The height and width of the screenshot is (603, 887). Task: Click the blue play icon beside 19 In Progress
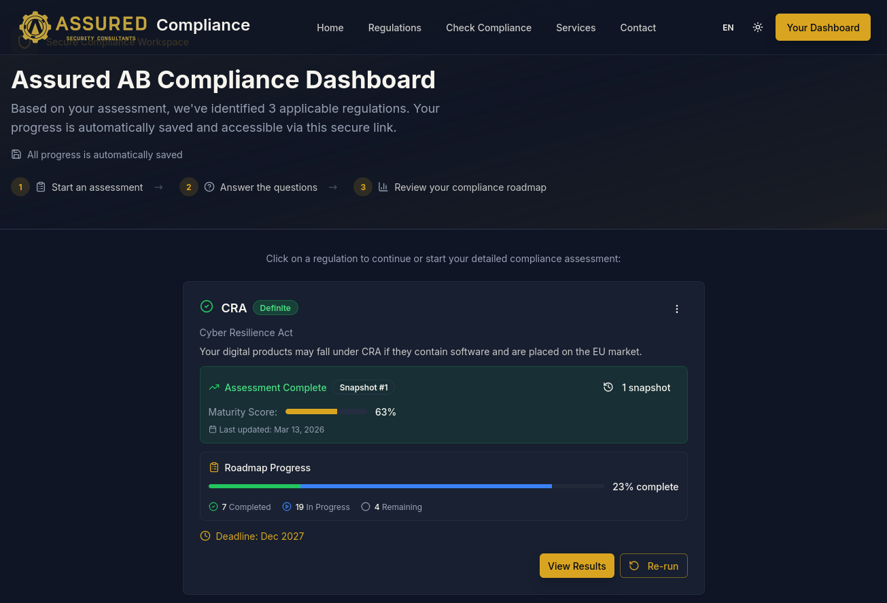[287, 507]
